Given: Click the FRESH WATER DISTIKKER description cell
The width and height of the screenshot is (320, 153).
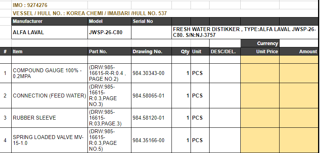Looking at the screenshot, I should (245, 32).
